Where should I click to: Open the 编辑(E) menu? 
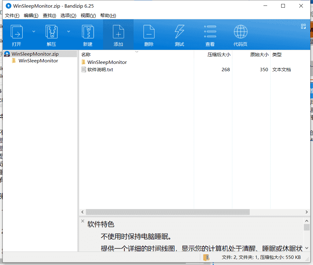(31, 16)
